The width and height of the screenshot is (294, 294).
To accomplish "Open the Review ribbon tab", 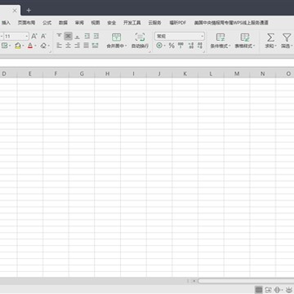I will click(79, 23).
